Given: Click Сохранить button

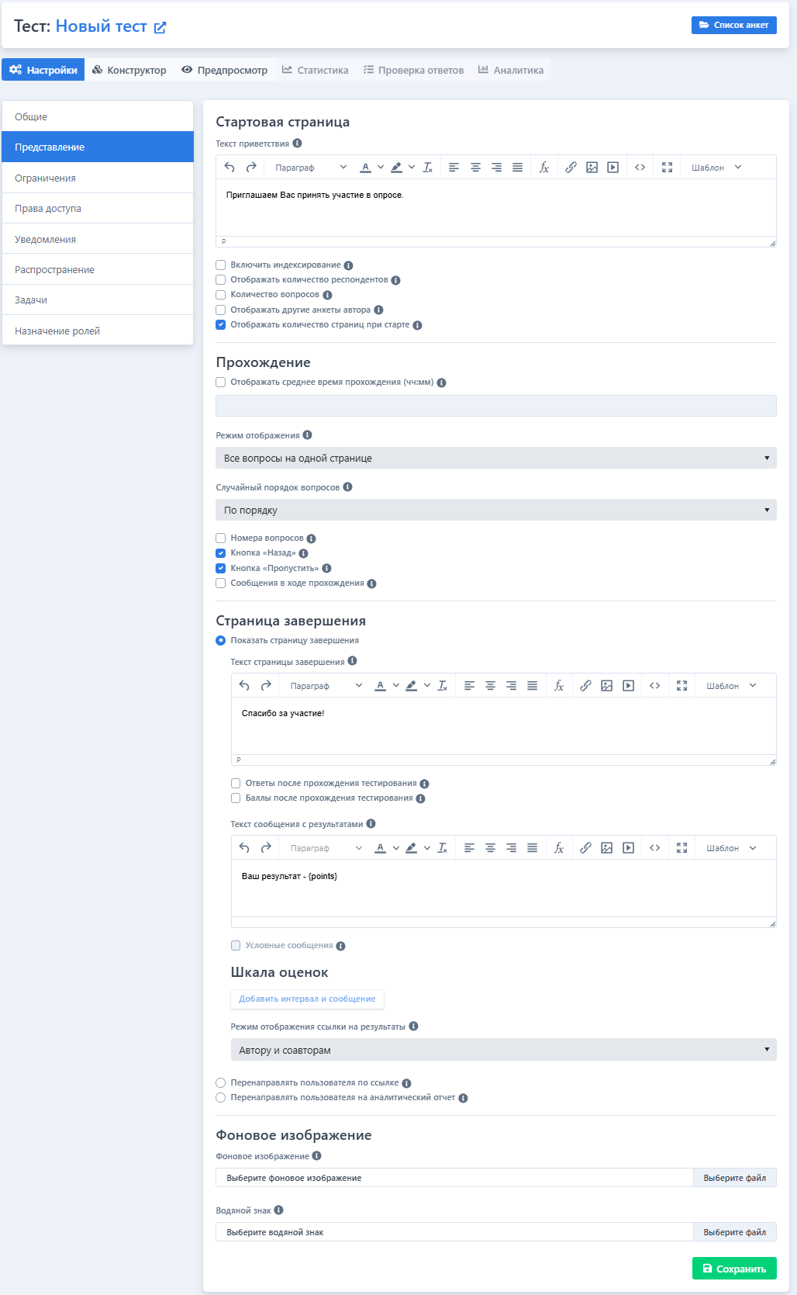Looking at the screenshot, I should click(x=734, y=1269).
